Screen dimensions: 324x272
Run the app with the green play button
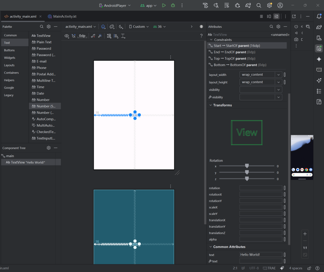point(164,5)
